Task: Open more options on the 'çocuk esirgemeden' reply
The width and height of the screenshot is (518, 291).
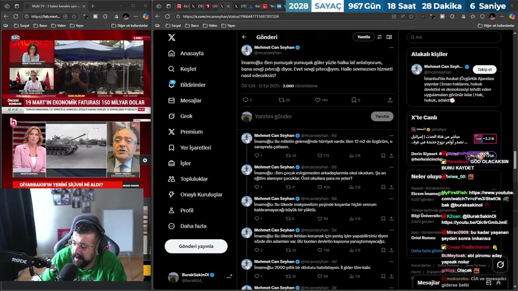Action: (391, 167)
